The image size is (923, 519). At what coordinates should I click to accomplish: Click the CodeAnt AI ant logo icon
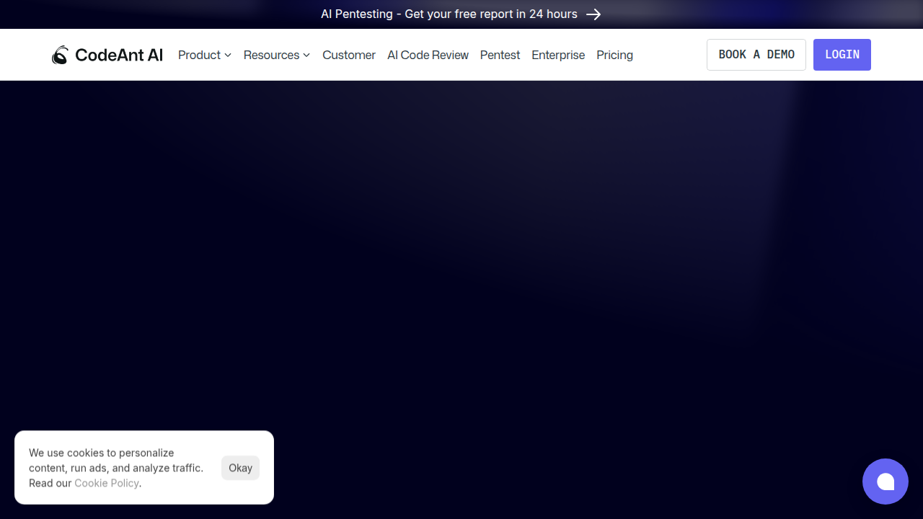pos(60,55)
